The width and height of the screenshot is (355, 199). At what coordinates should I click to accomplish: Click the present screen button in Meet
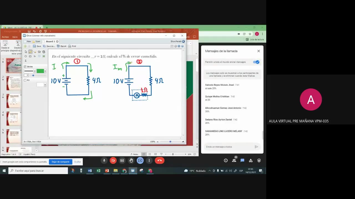click(x=140, y=160)
